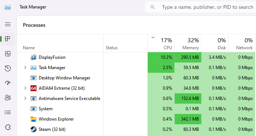The width and height of the screenshot is (256, 136).
Task: Open the Details page from sidebar
Action: [8, 112]
